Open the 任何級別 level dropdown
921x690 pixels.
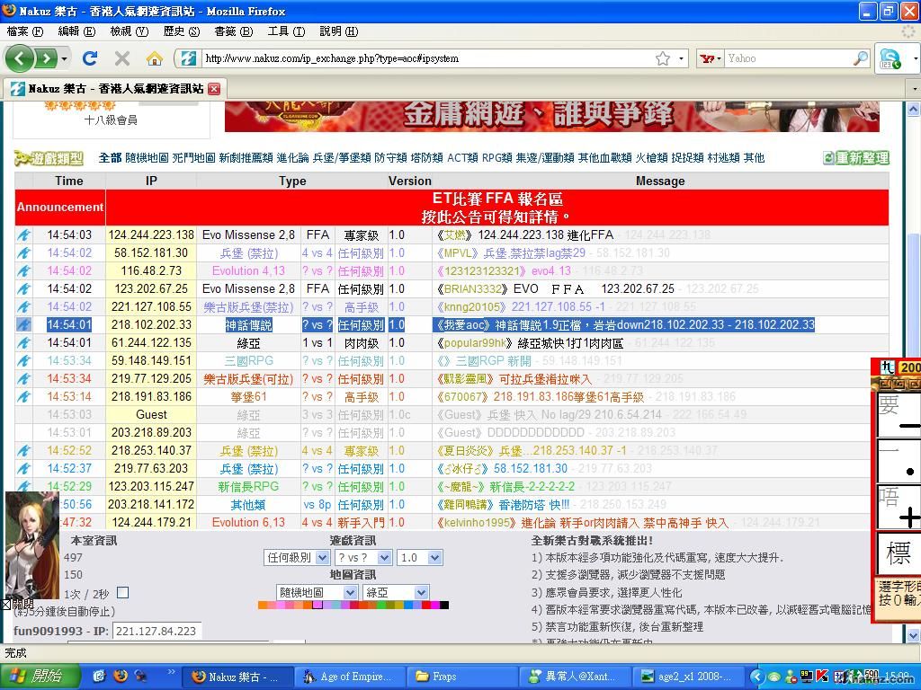click(297, 558)
